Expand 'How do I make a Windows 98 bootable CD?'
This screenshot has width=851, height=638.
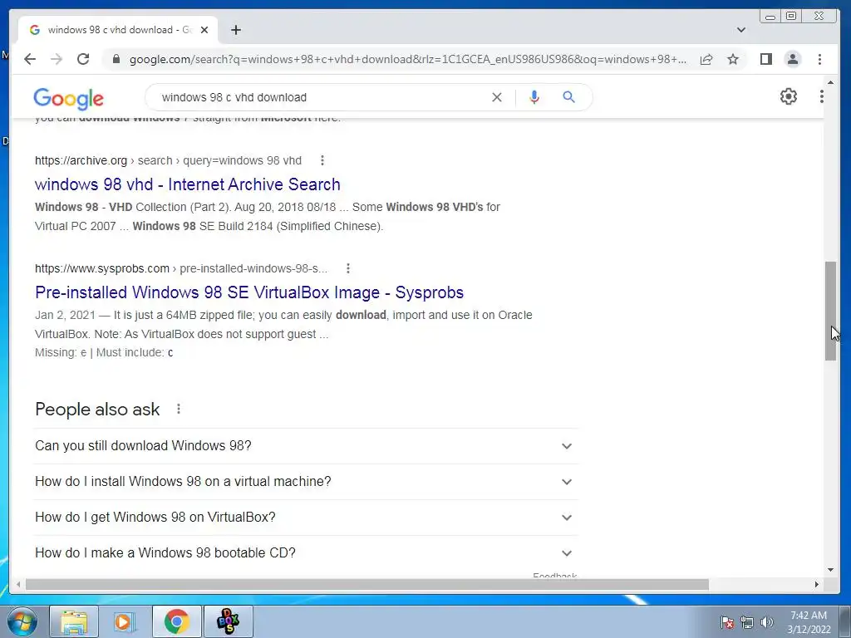pos(306,553)
